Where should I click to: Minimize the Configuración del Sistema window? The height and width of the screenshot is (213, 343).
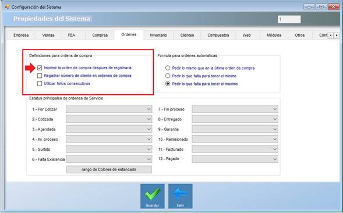point(309,7)
